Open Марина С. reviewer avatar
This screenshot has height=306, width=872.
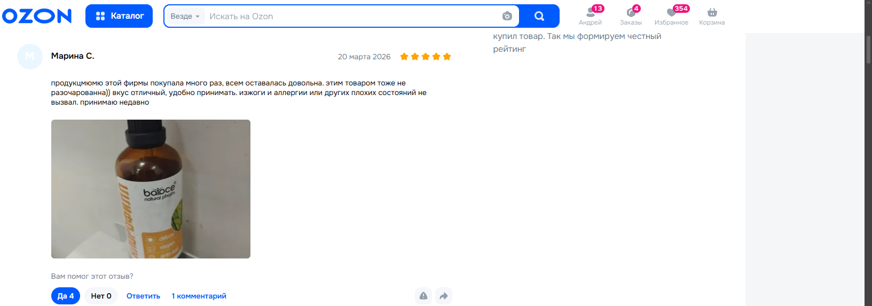coord(30,57)
